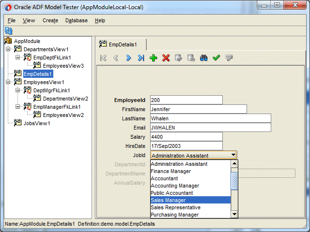Screen dimensions: 310x232
Task: Click the JobsView1 node icon
Action: click(x=17, y=123)
